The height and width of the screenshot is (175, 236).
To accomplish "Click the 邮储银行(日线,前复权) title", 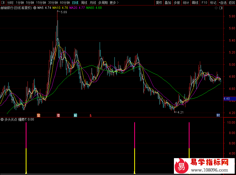I will pos(16,8).
